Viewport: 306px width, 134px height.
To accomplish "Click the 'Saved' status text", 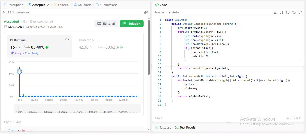I will tap(159, 118).
